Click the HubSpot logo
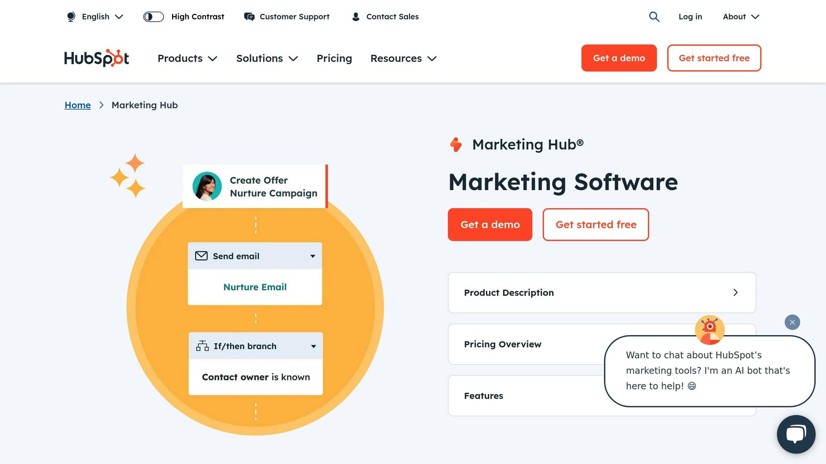 point(96,58)
